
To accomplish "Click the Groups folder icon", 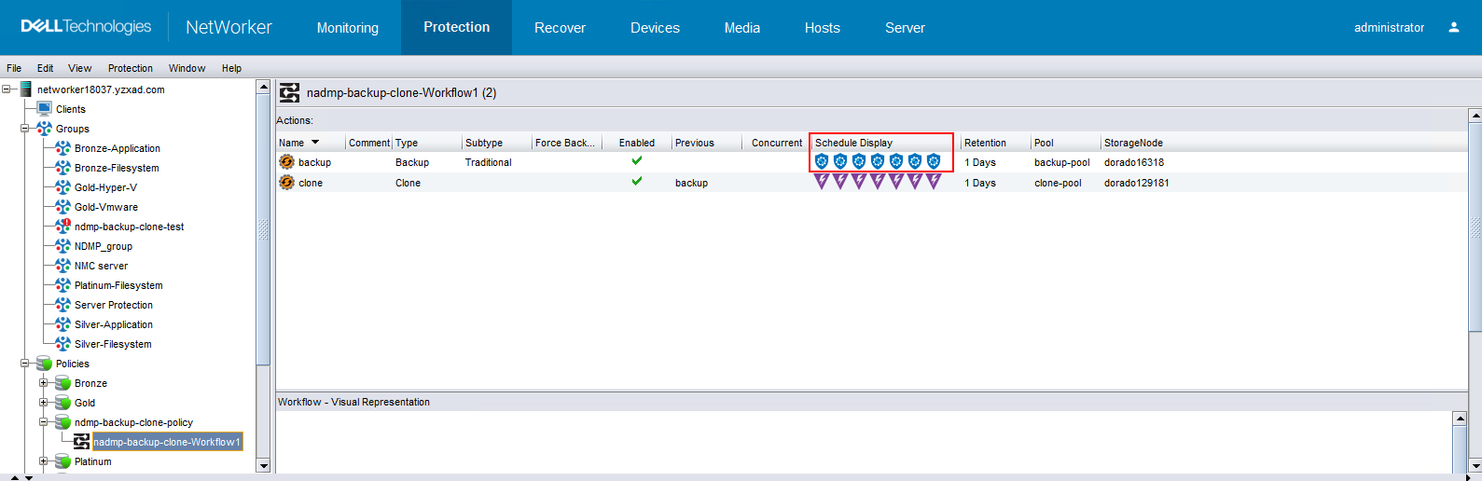I will pos(44,129).
